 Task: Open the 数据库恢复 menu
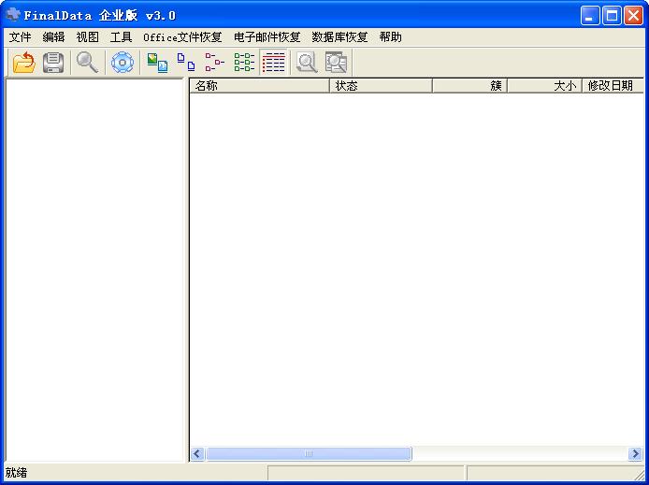(339, 37)
